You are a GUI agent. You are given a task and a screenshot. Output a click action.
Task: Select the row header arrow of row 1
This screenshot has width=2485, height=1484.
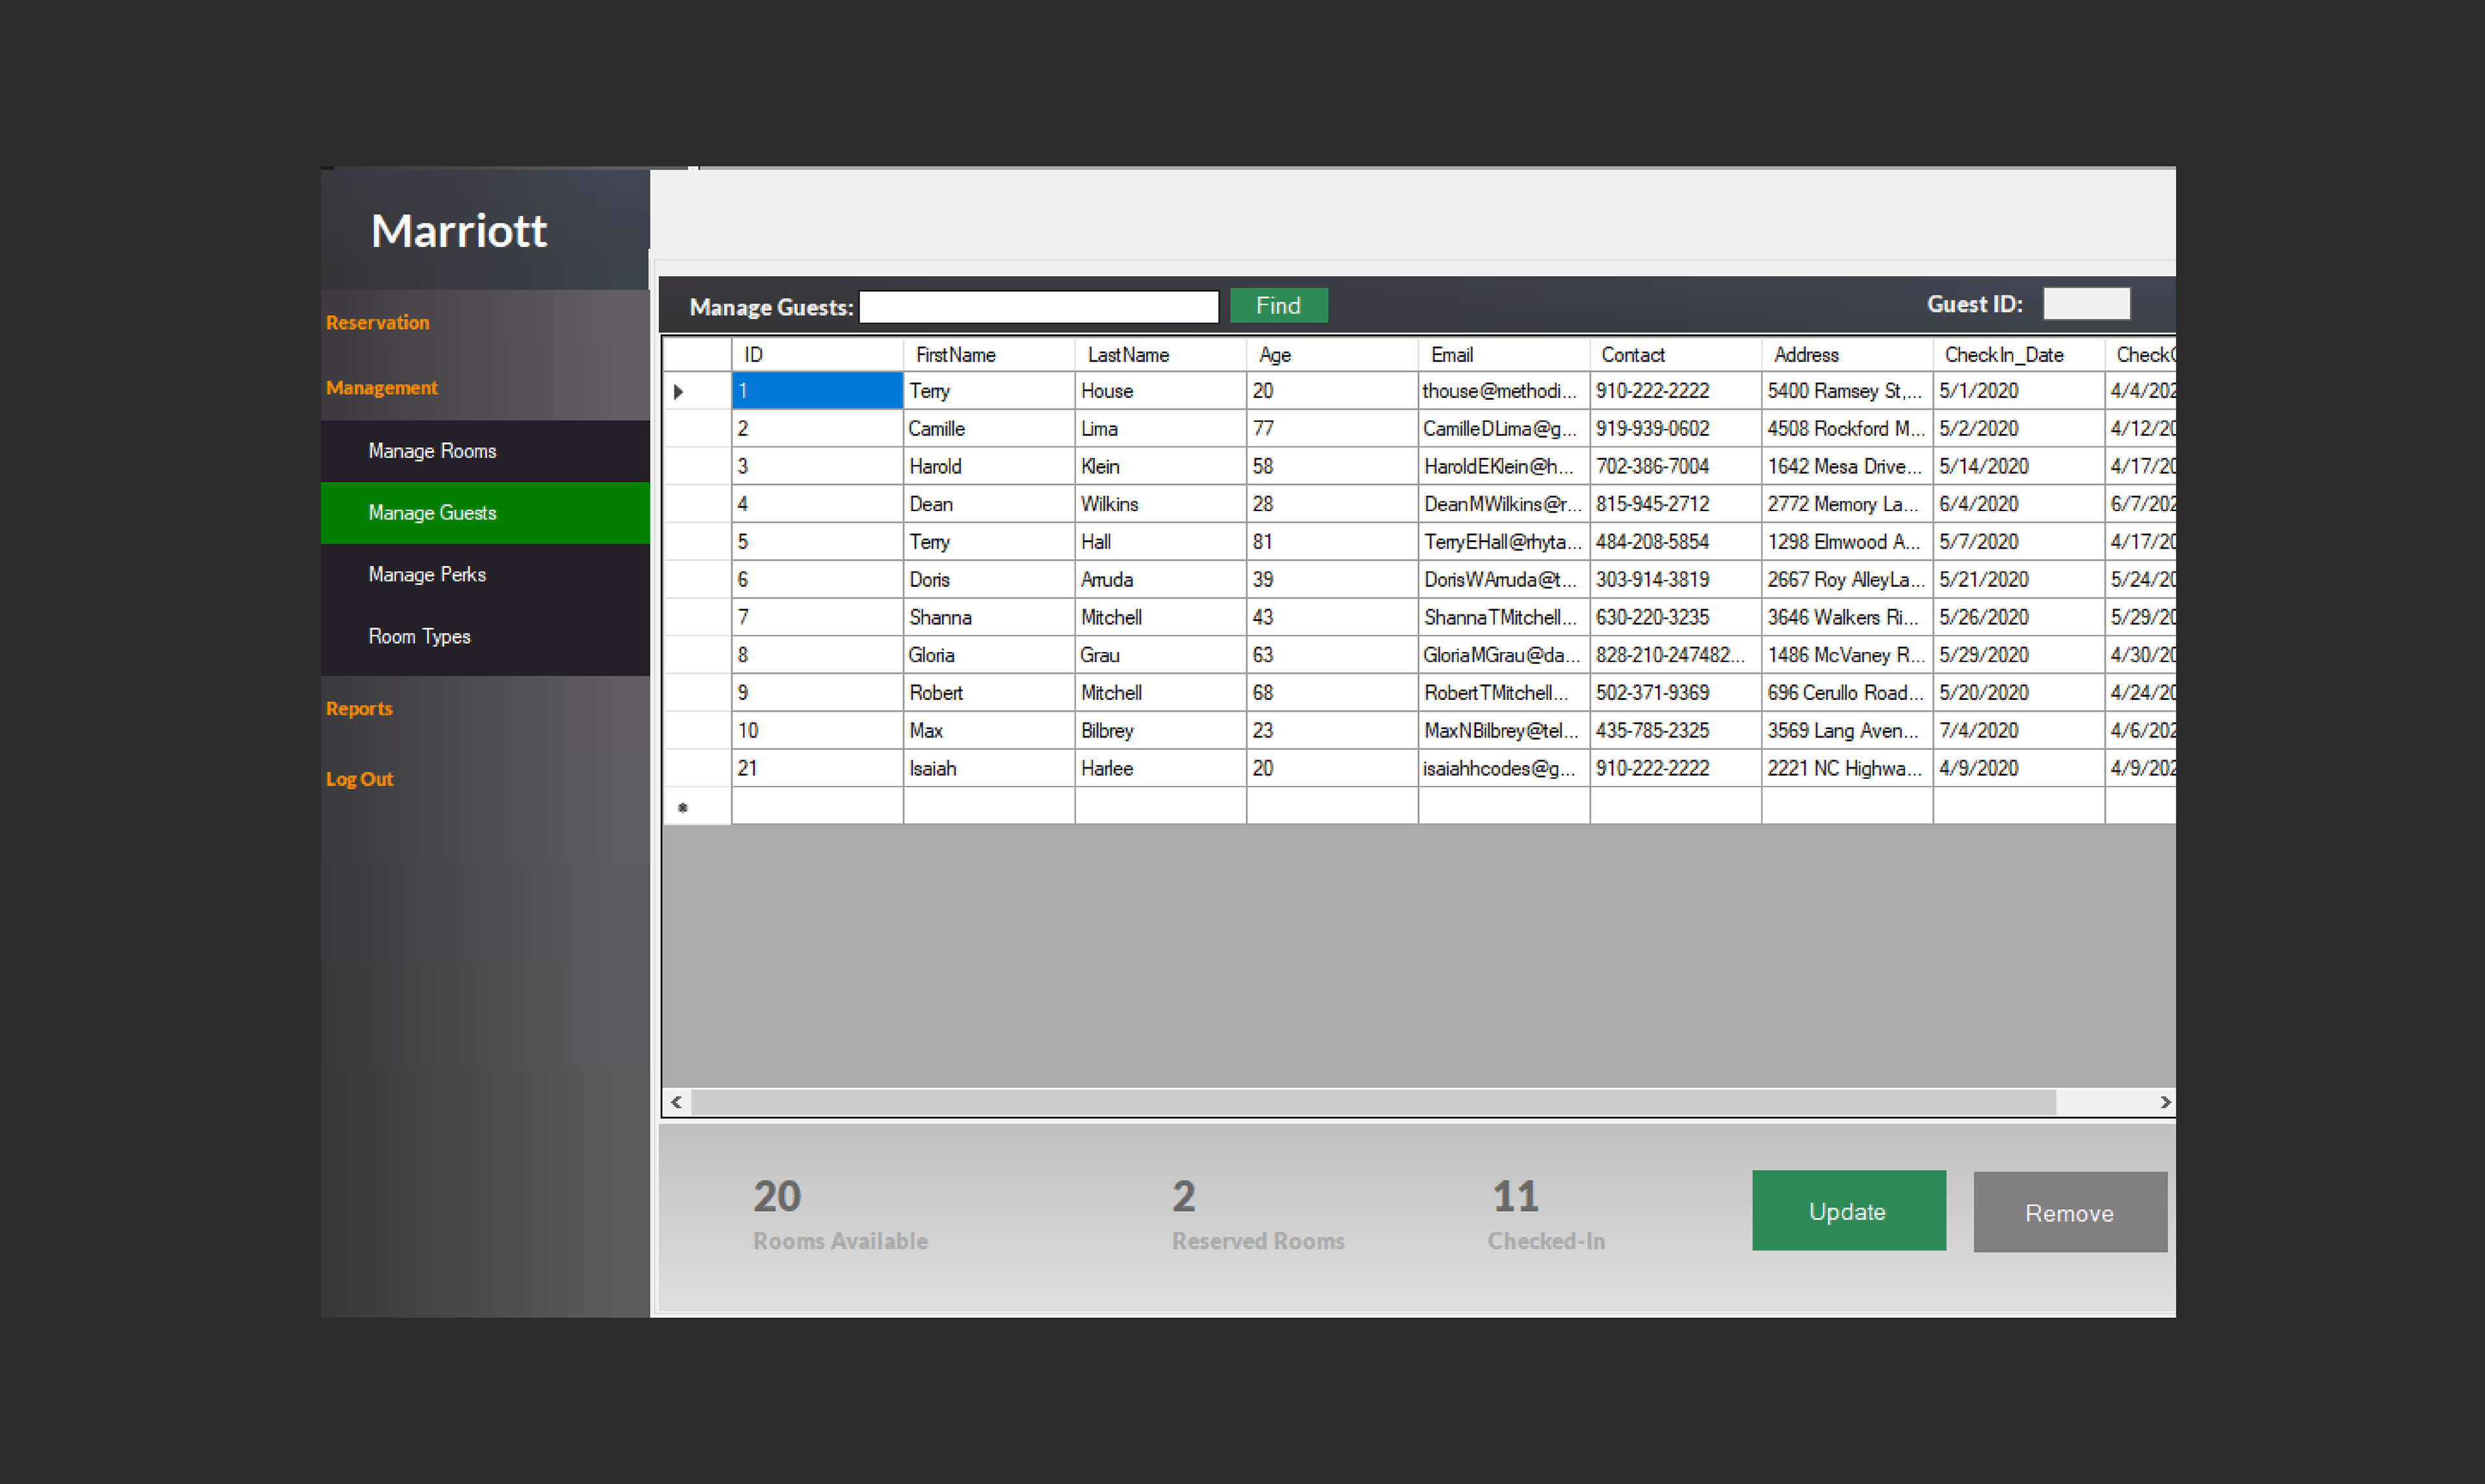tap(697, 391)
